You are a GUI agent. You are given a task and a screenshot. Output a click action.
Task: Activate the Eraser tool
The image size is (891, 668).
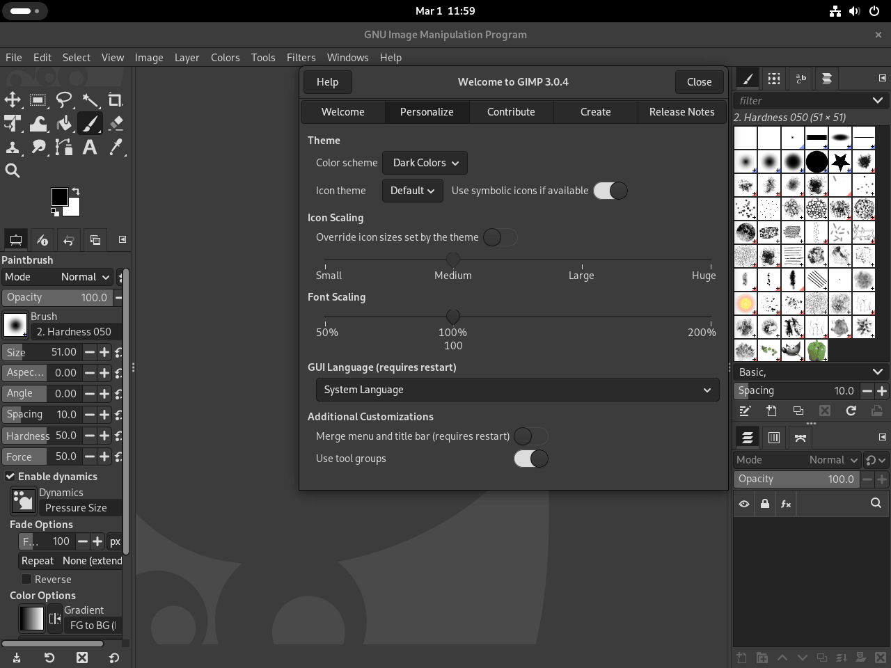116,123
